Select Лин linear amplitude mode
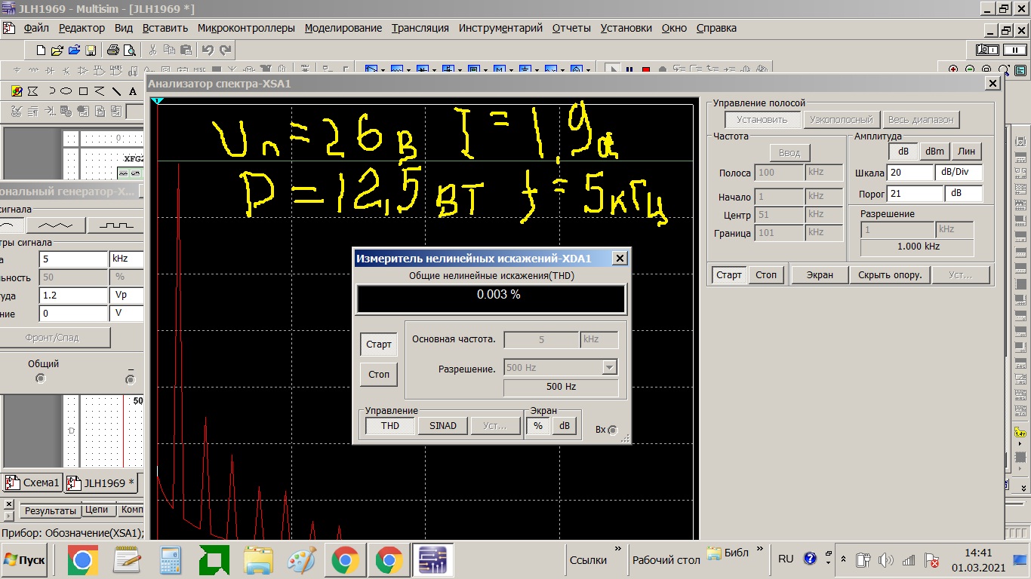1031x579 pixels. click(966, 151)
